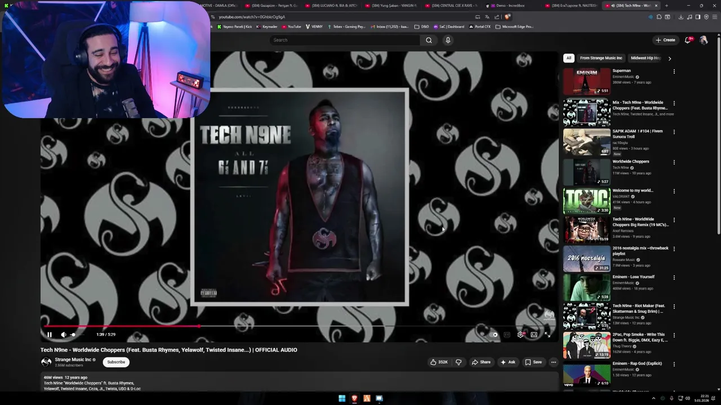Select From Strange Music Inc chip
Image resolution: width=721 pixels, height=405 pixels.
(x=601, y=58)
